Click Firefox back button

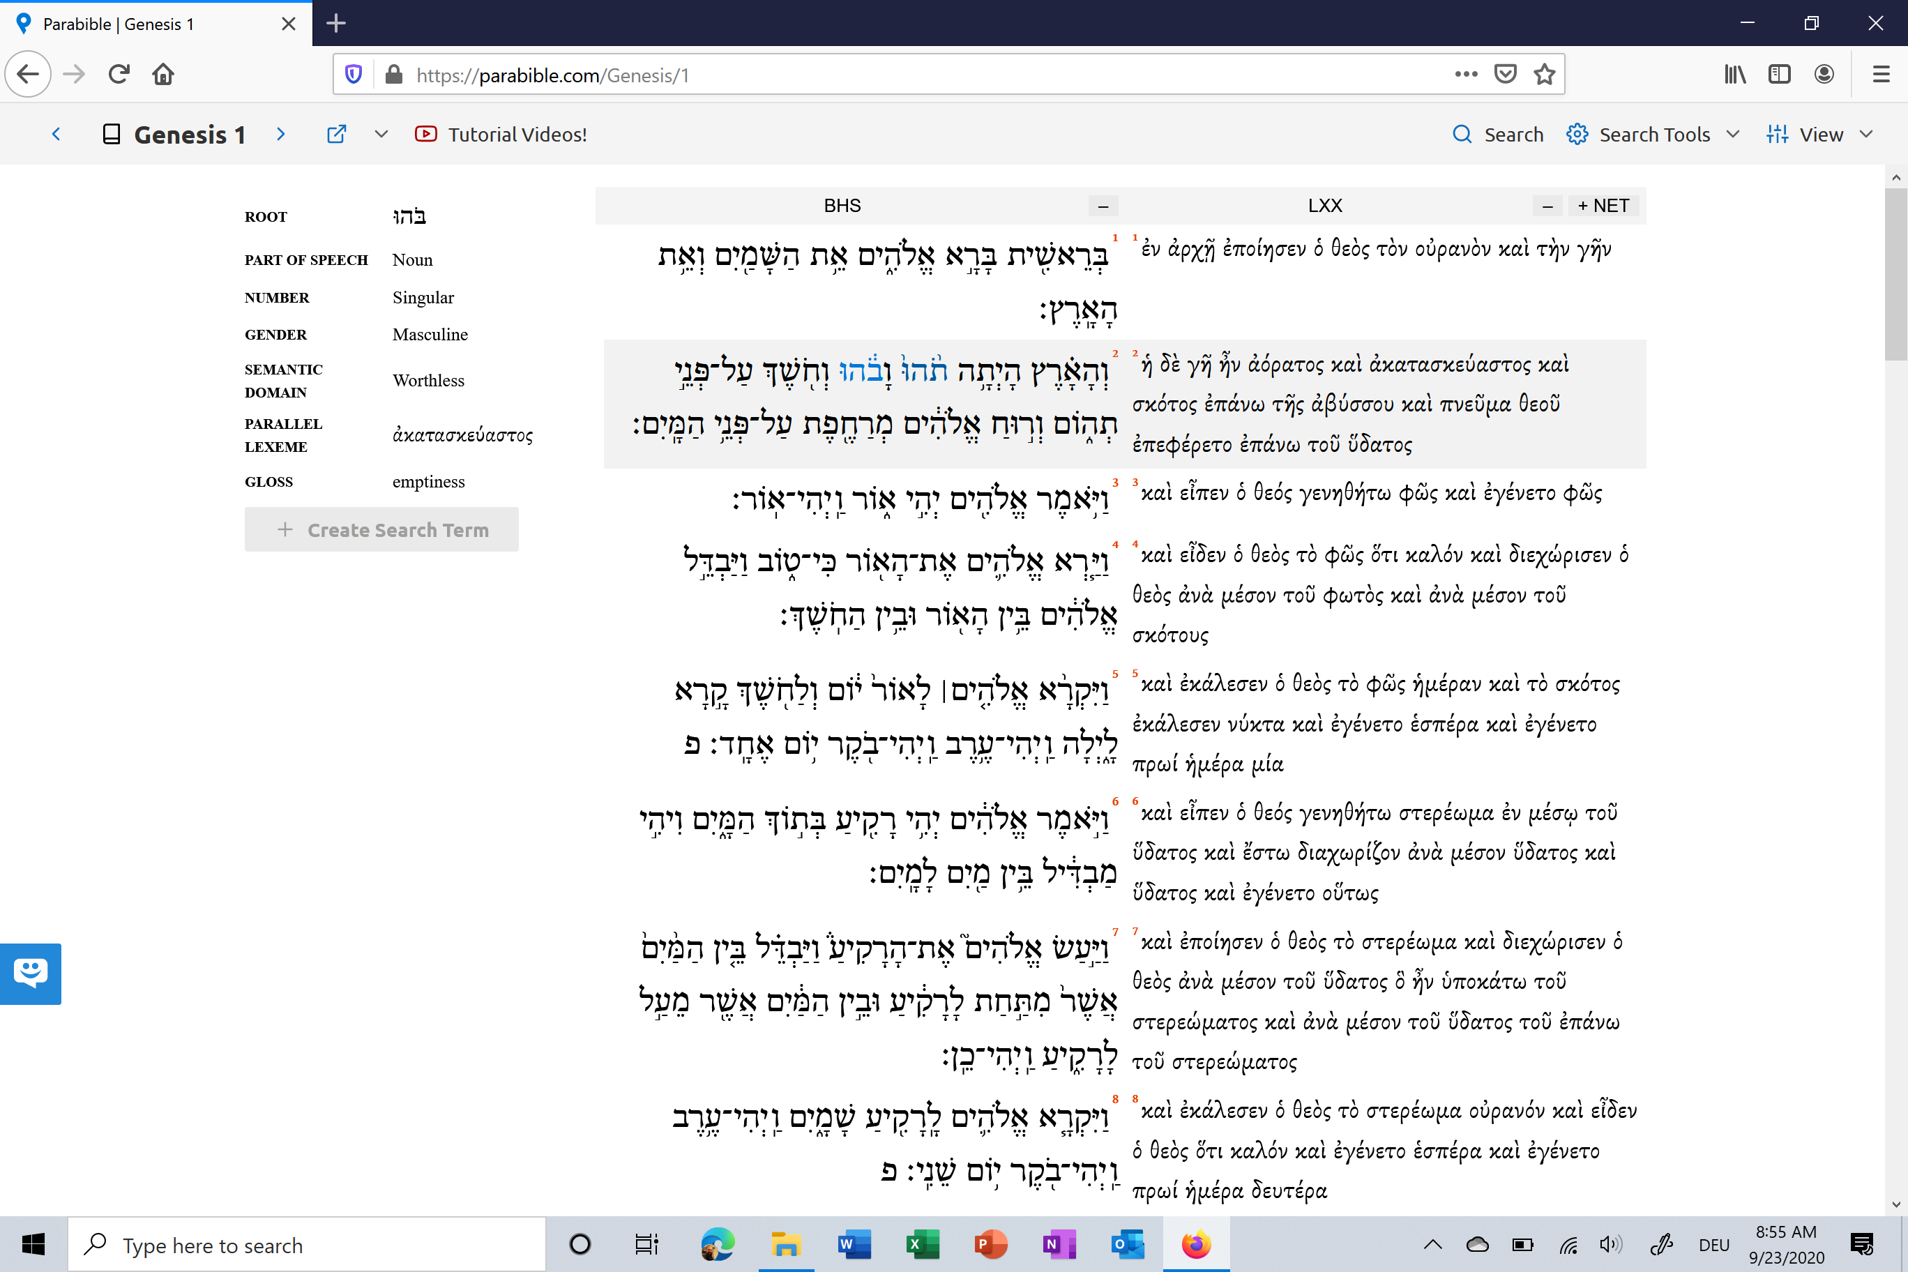pos(29,75)
